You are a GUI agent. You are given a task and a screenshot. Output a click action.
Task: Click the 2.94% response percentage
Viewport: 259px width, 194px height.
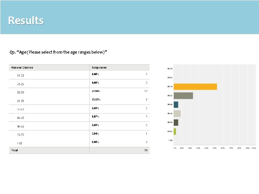click(x=96, y=133)
